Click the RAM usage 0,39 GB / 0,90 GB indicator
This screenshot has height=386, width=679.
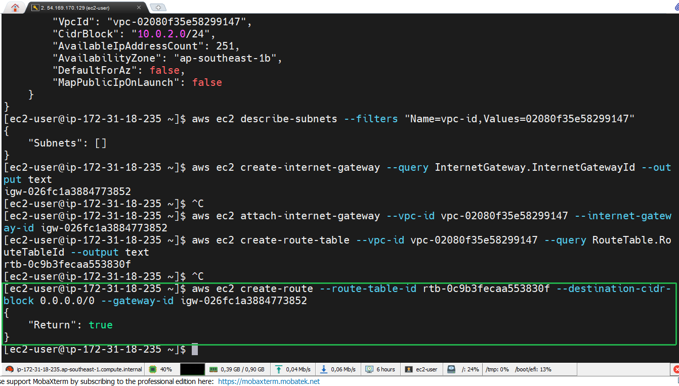tap(237, 369)
